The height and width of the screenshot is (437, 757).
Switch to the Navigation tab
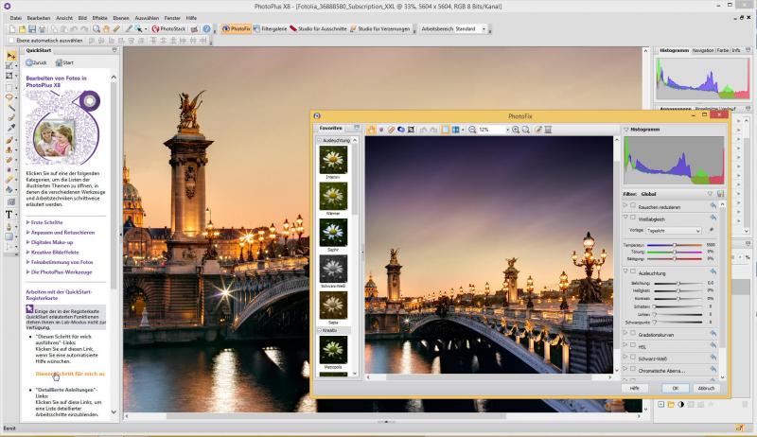point(702,49)
